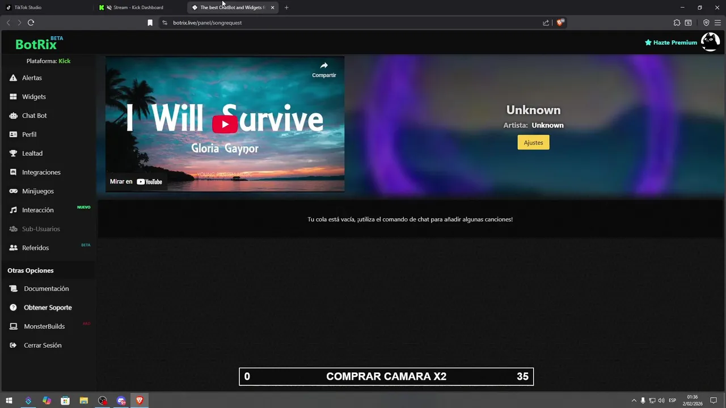The image size is (726, 408).
Task: Open the user avatar in header
Action: tap(710, 42)
